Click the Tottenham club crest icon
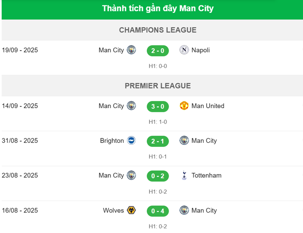The height and width of the screenshot is (233, 303). (184, 175)
